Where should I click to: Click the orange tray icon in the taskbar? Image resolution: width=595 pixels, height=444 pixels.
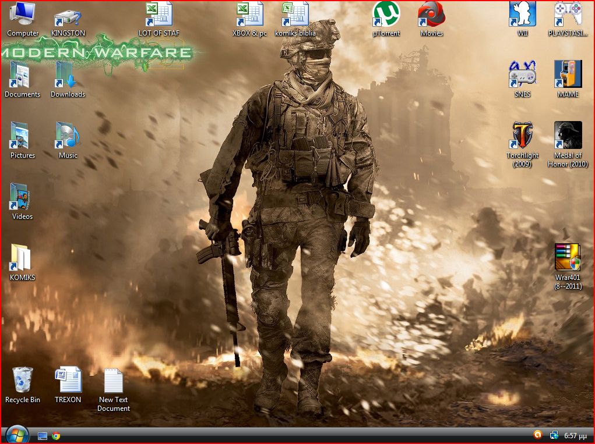point(537,435)
